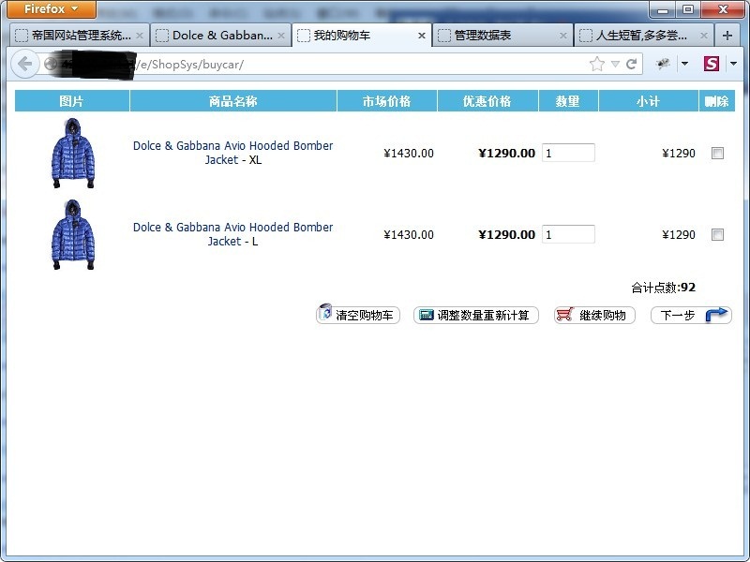The width and height of the screenshot is (750, 562).
Task: Switch to the 帝国网站管理系统 tab
Action: pos(80,36)
